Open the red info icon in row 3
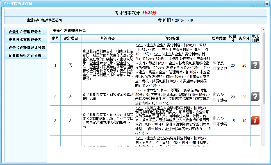Viewport: 271px width, 165px height. click(x=255, y=120)
